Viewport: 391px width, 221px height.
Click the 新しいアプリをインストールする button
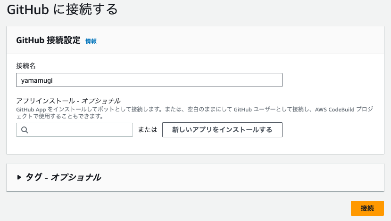(222, 130)
